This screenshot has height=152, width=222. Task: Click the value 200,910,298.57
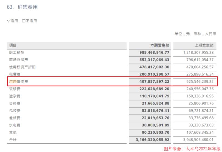coord(154,74)
